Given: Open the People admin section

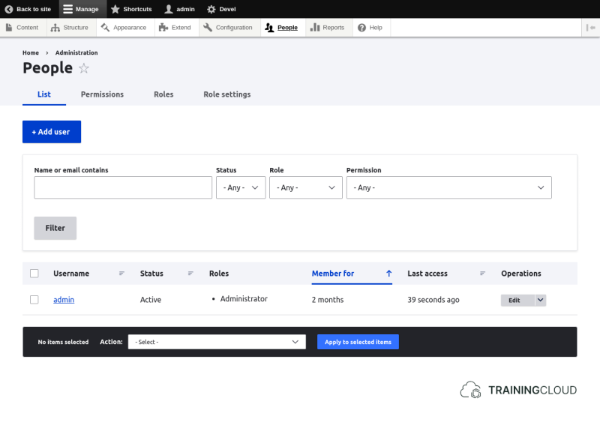Looking at the screenshot, I should 282,28.
